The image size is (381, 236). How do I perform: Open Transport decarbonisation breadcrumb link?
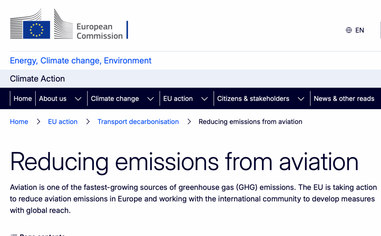138,122
